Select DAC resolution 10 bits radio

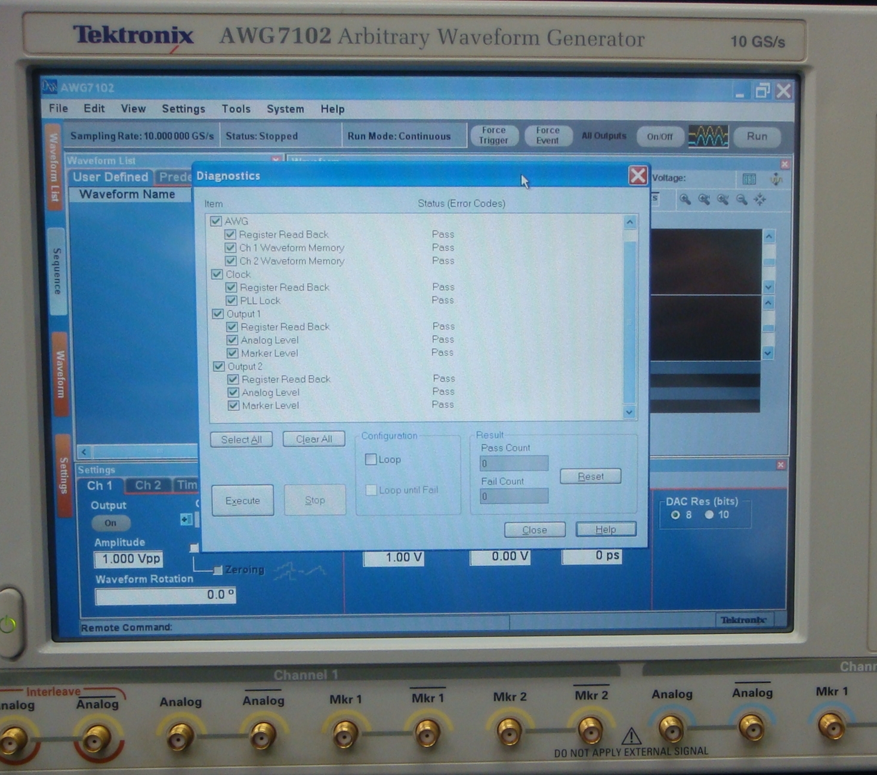point(709,515)
